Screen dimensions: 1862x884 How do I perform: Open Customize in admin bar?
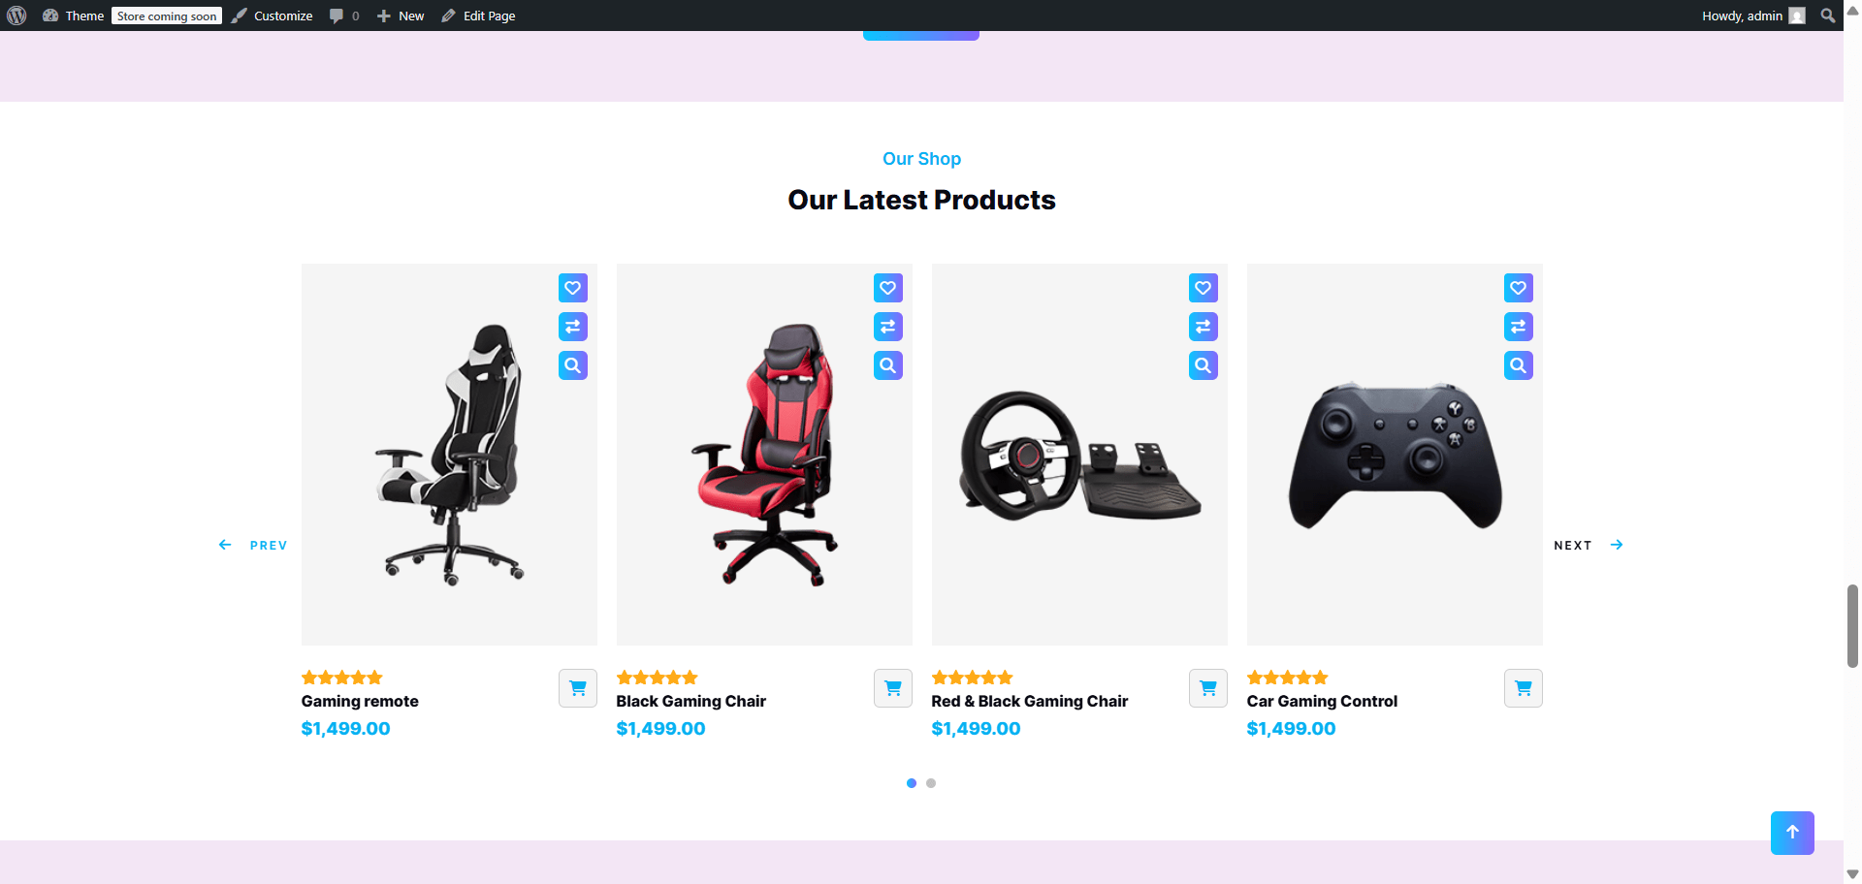tap(273, 16)
